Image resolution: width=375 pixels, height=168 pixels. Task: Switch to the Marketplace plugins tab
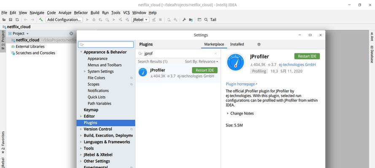point(214,44)
